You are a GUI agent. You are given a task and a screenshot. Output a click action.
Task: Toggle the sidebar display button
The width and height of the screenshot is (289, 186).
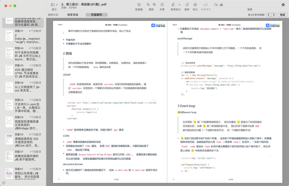pyautogui.click(x=53, y=5)
